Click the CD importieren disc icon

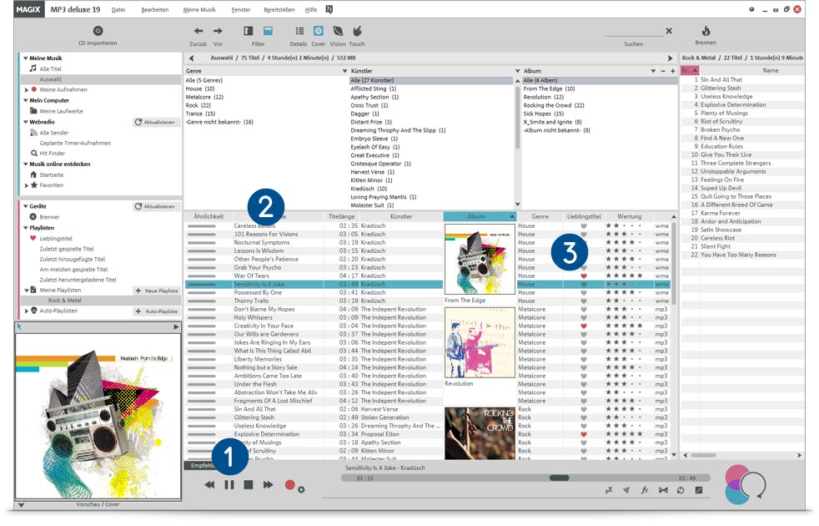(x=98, y=31)
